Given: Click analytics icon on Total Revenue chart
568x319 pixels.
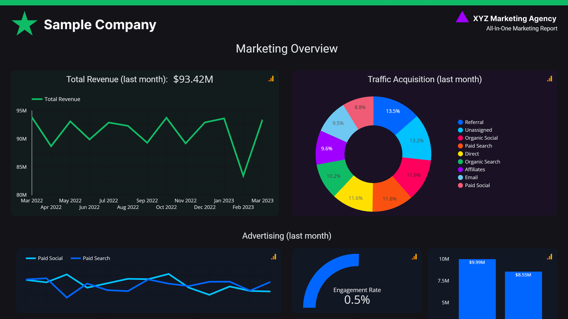Looking at the screenshot, I should (271, 79).
